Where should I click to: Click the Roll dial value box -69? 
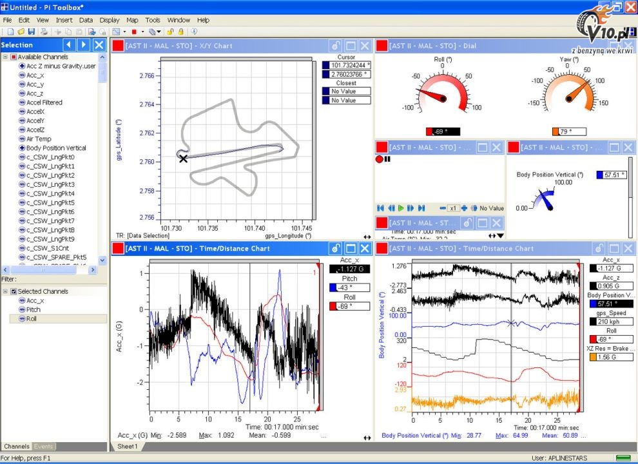click(x=443, y=131)
